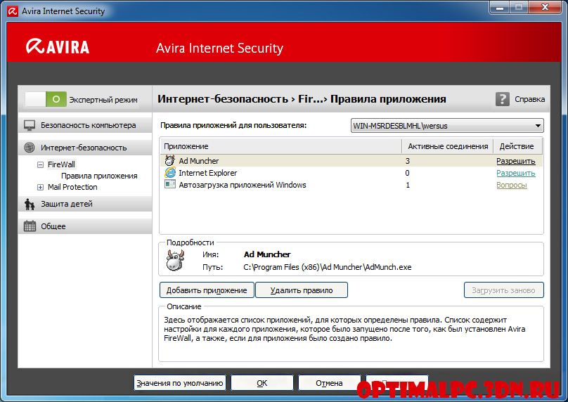This screenshot has width=568, height=402.
Task: Click the Avira logo in the banner
Action: 57,46
